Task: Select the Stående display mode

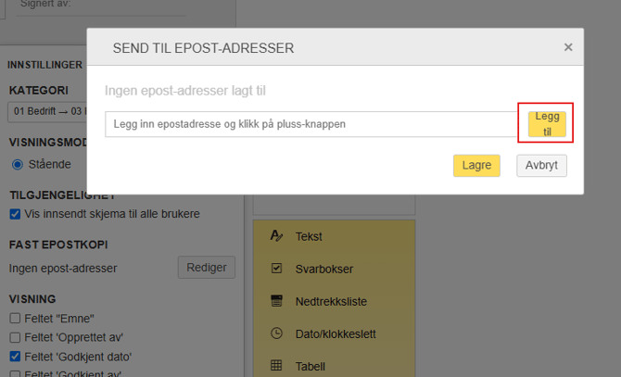Action: (17, 165)
